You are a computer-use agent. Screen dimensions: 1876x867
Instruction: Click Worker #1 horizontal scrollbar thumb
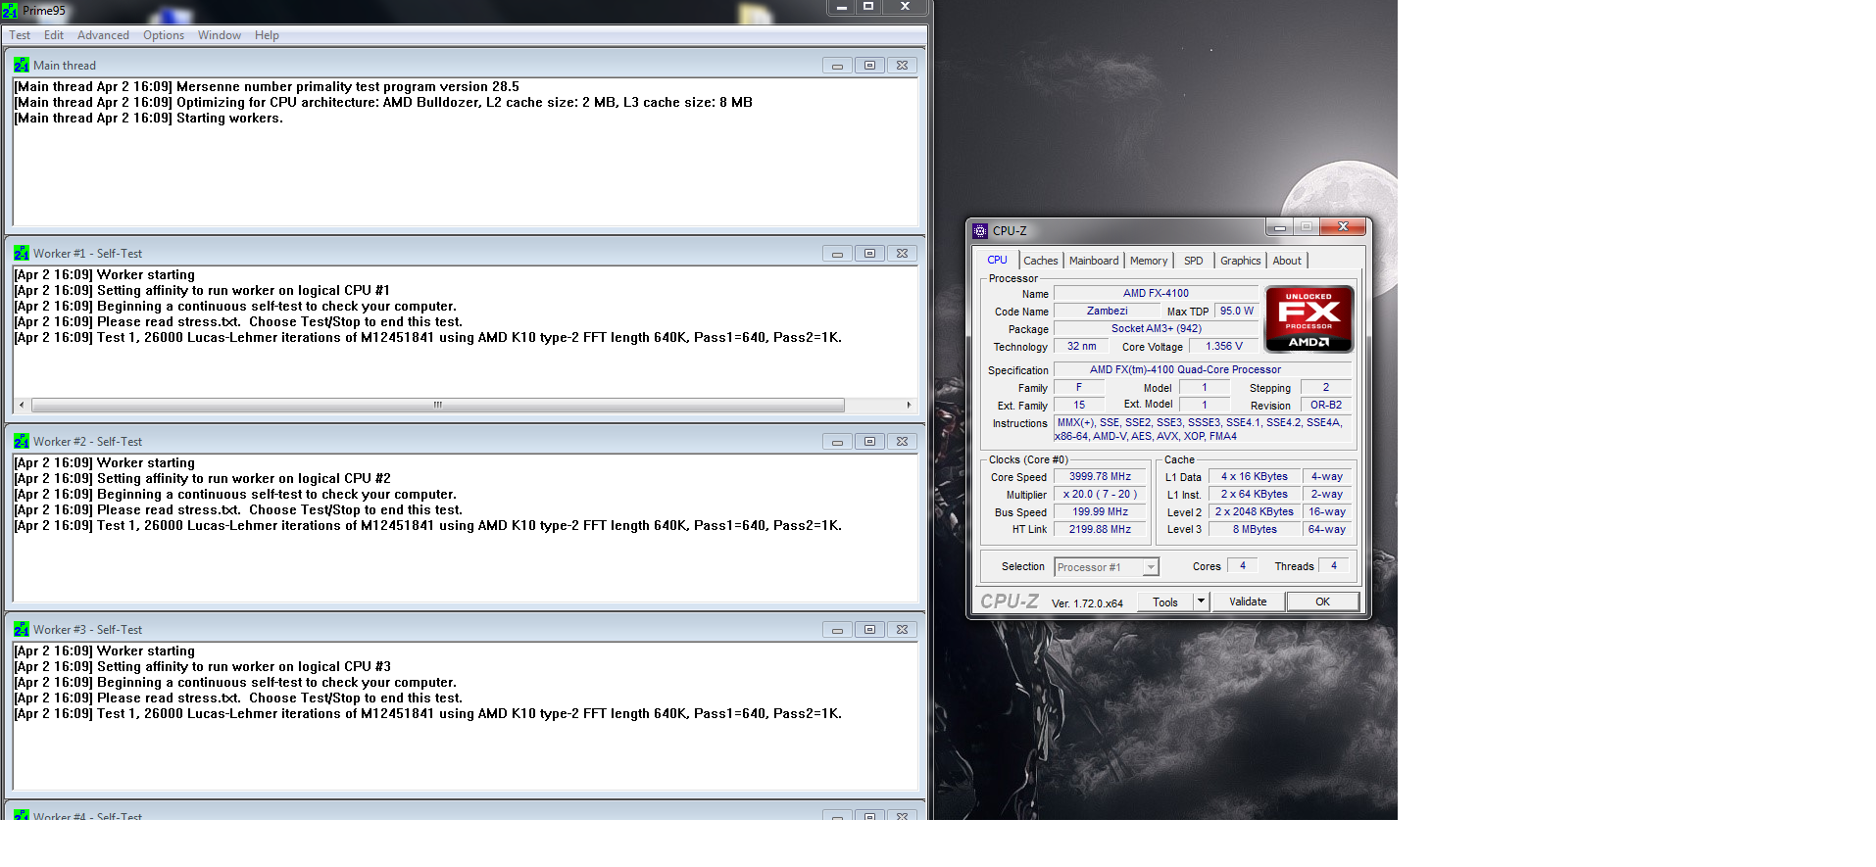437,405
